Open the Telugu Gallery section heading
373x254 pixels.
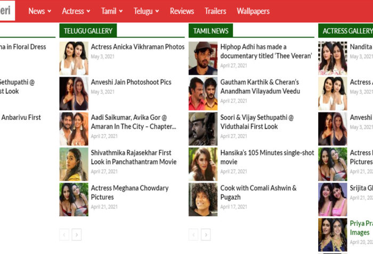coord(88,31)
